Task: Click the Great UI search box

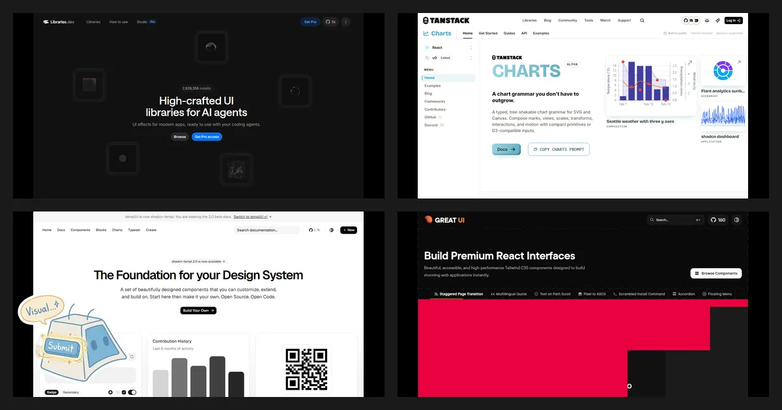Action: (676, 220)
